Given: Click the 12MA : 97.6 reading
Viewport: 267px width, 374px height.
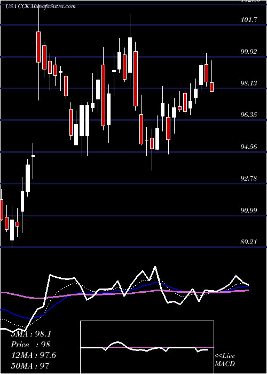Looking at the screenshot, I should (34, 355).
